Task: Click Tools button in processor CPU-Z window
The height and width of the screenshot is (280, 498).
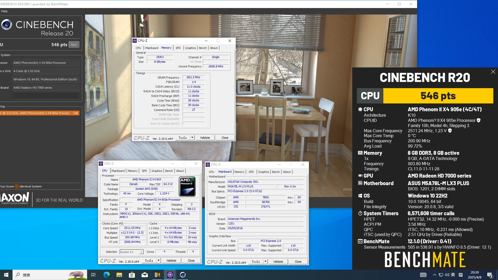Action: pos(149,261)
